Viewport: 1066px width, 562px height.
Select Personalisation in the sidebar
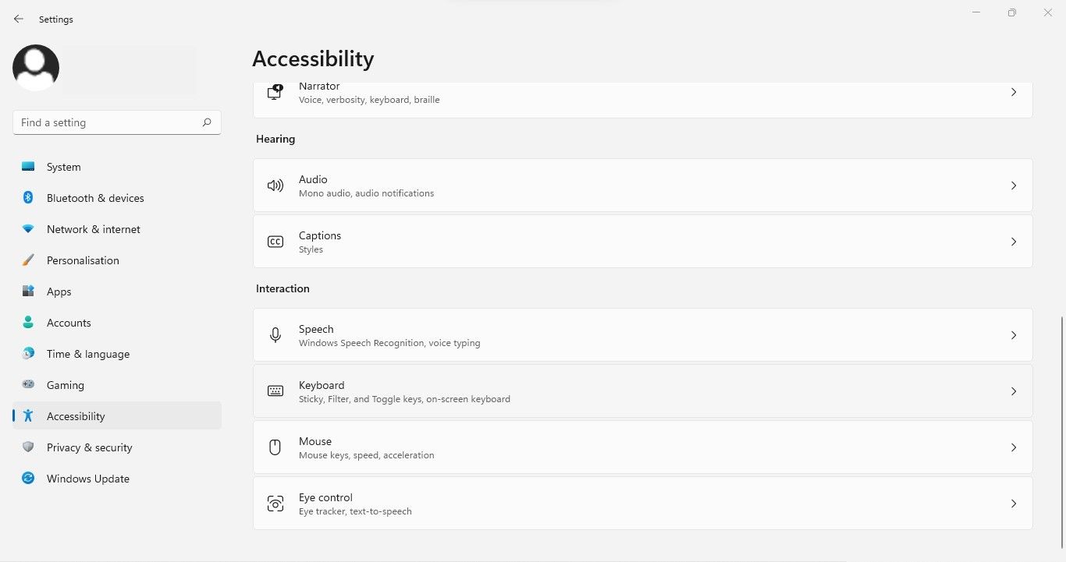pos(117,260)
